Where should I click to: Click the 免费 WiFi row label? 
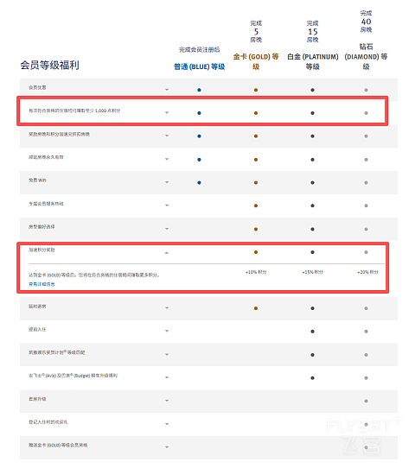pos(37,180)
